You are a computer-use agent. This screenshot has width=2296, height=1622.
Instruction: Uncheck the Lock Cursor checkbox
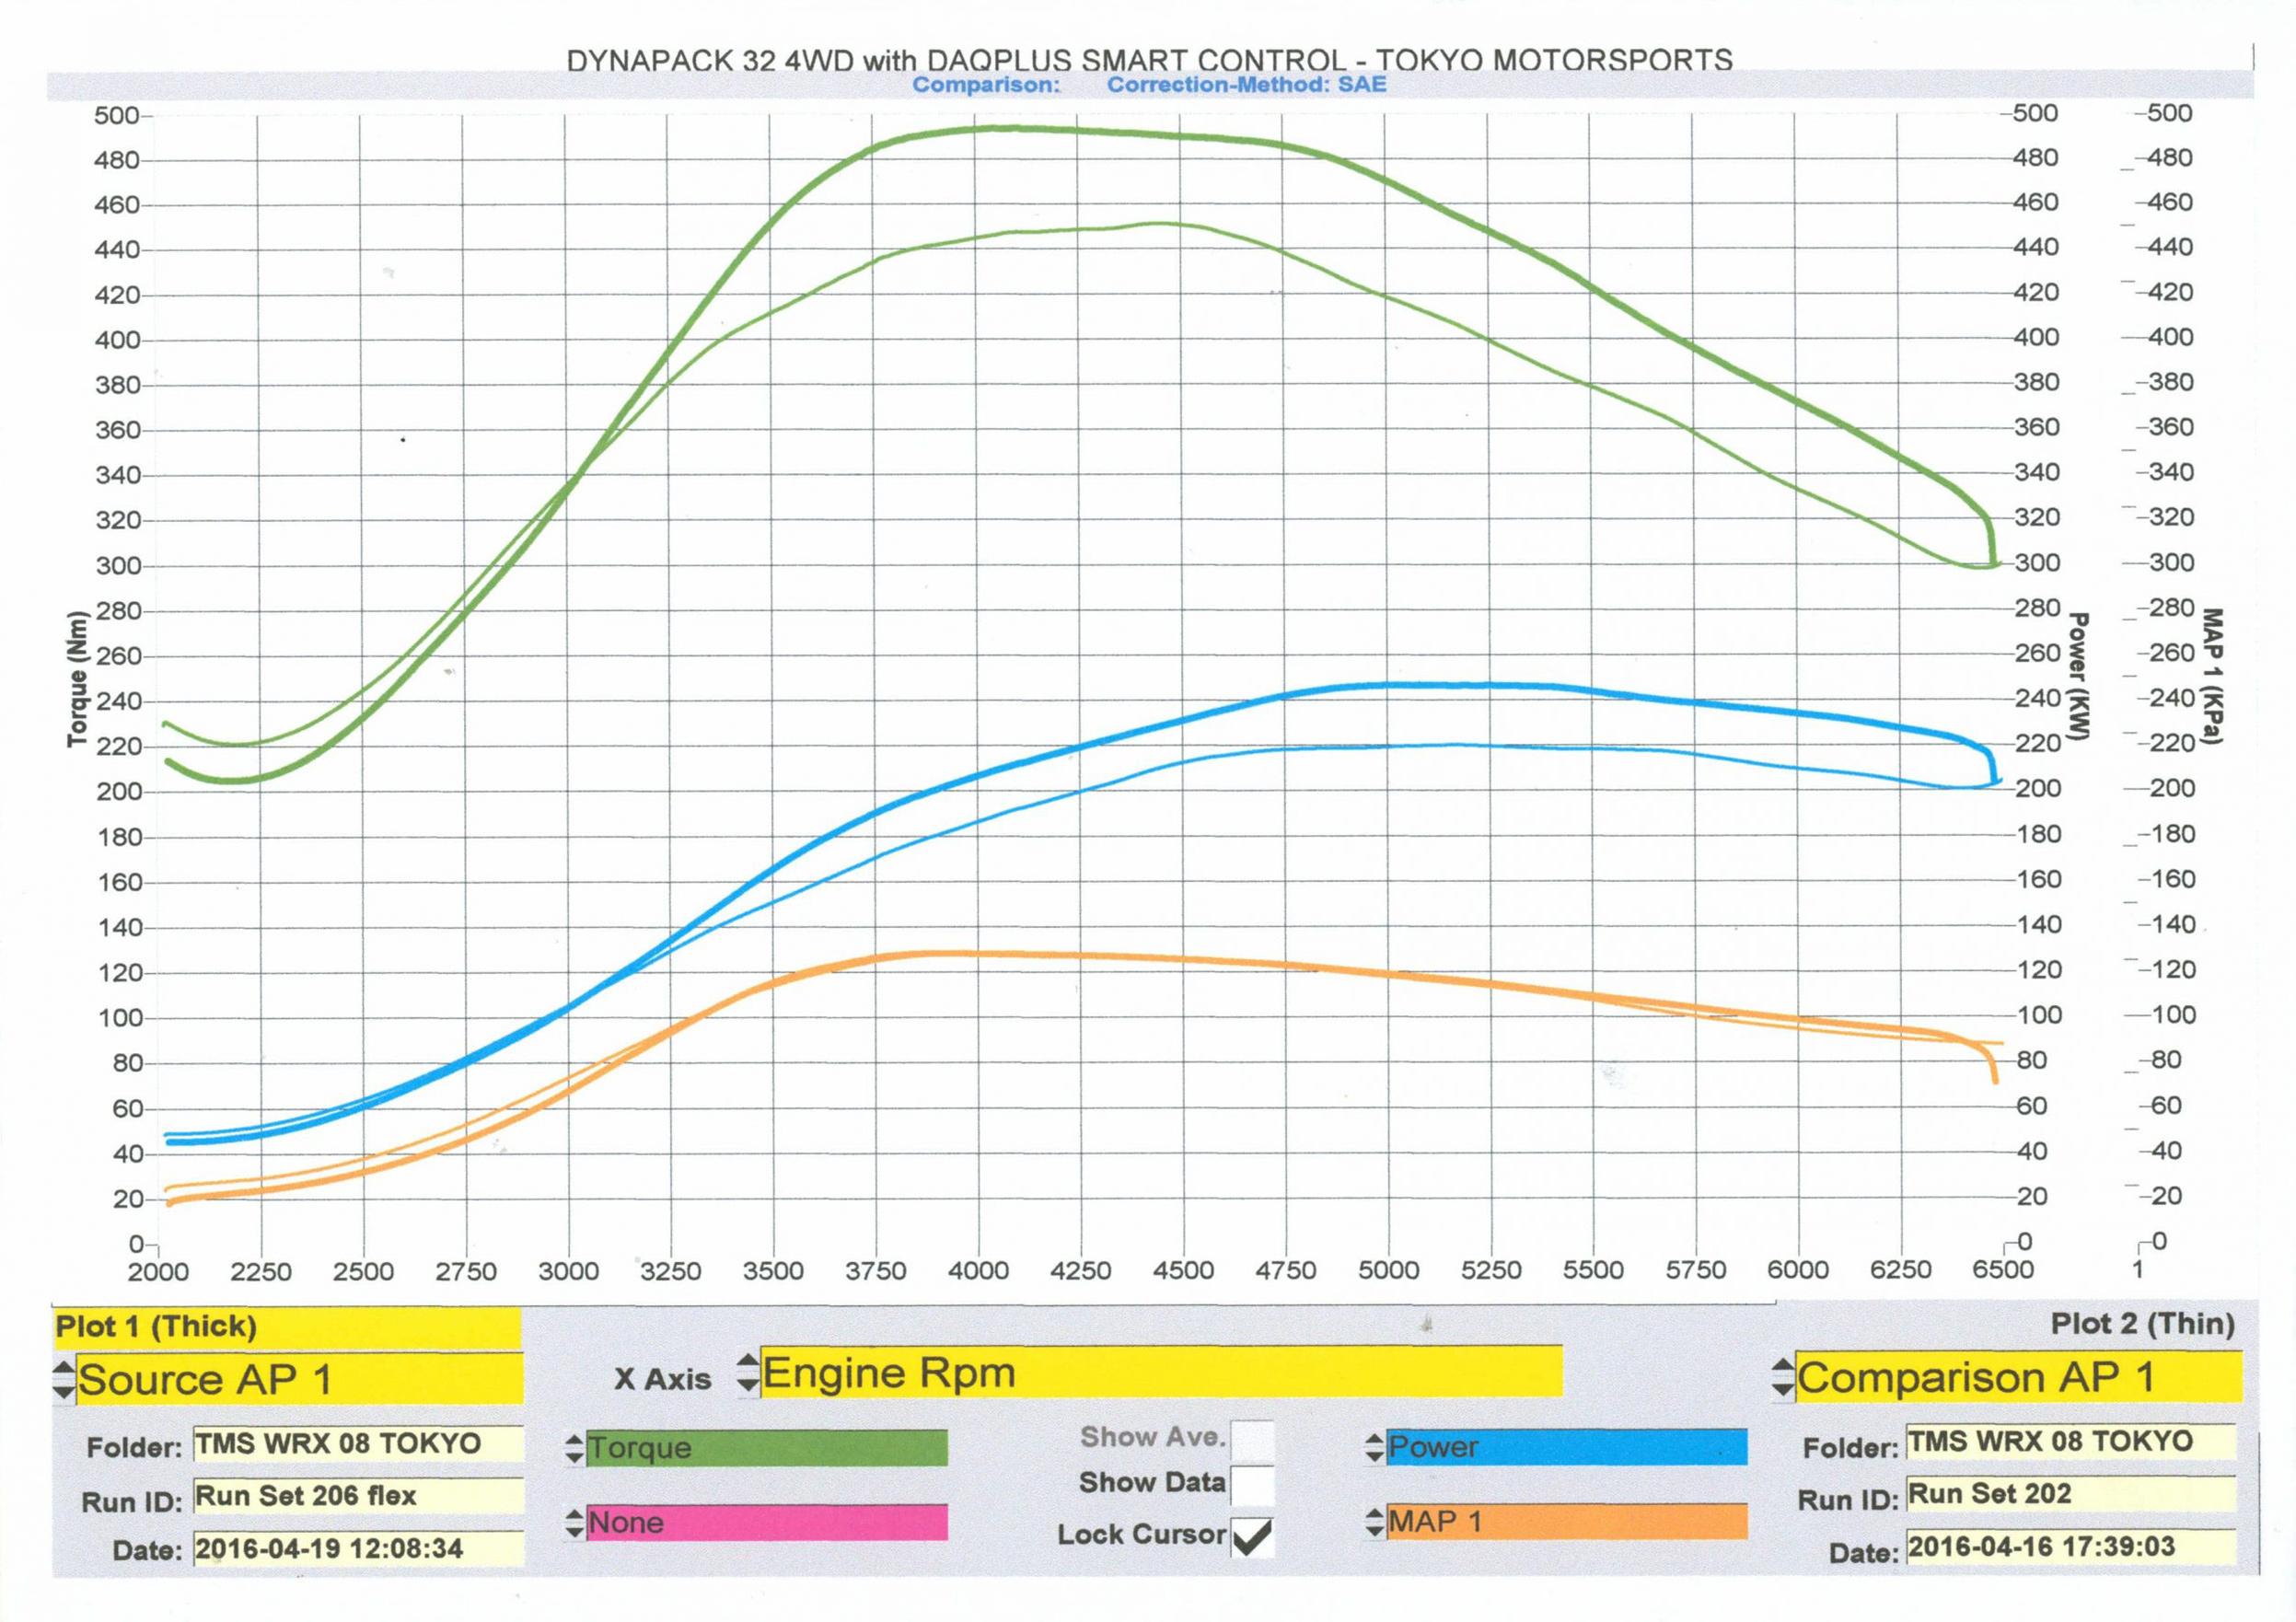point(1252,1536)
